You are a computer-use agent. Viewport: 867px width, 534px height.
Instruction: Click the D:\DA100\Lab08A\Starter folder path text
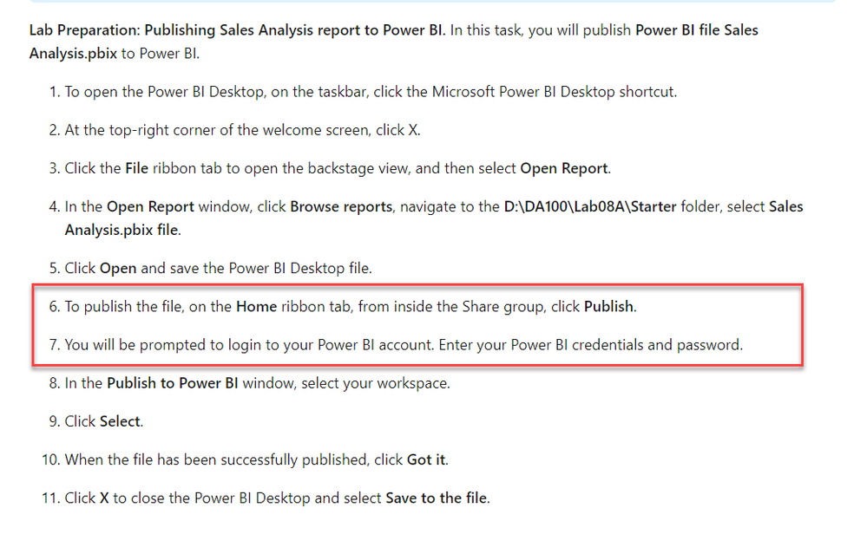pyautogui.click(x=590, y=206)
